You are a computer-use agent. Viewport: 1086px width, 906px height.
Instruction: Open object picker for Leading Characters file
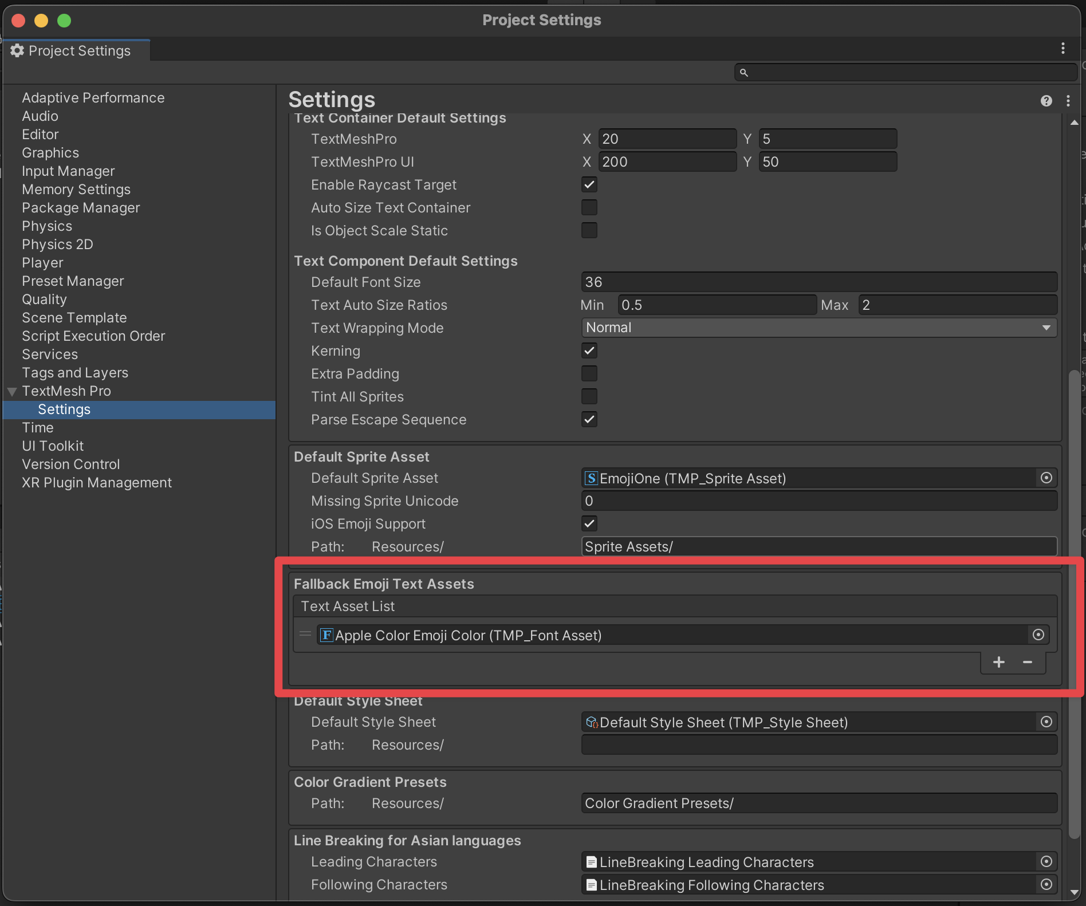tap(1046, 861)
